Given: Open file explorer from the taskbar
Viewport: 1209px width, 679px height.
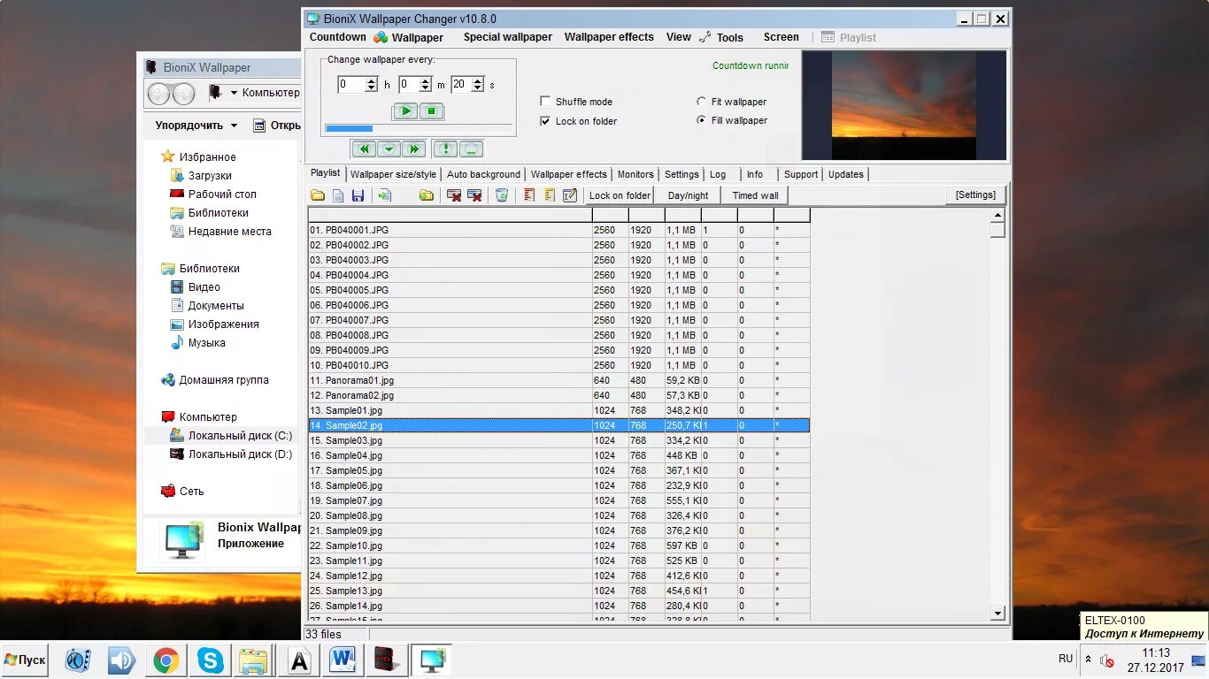Looking at the screenshot, I should coord(254,660).
